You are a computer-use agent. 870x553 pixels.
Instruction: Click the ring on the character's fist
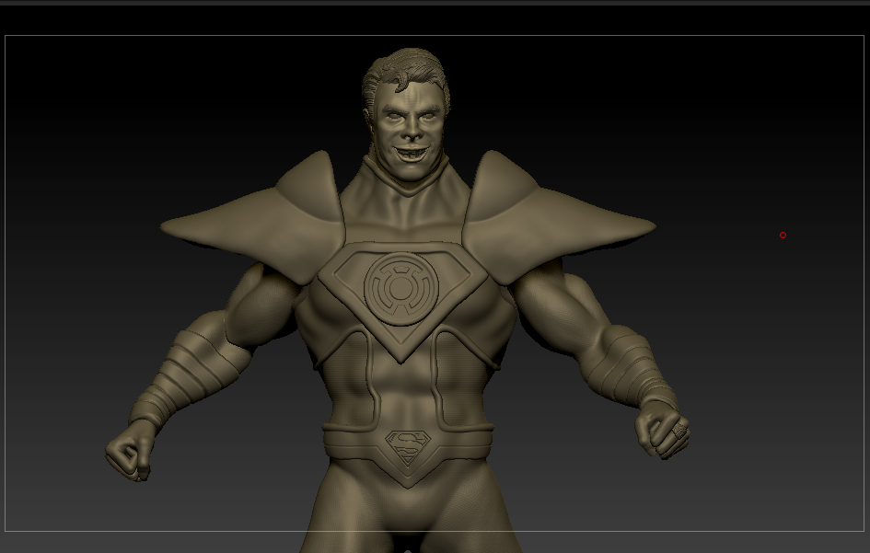click(679, 431)
